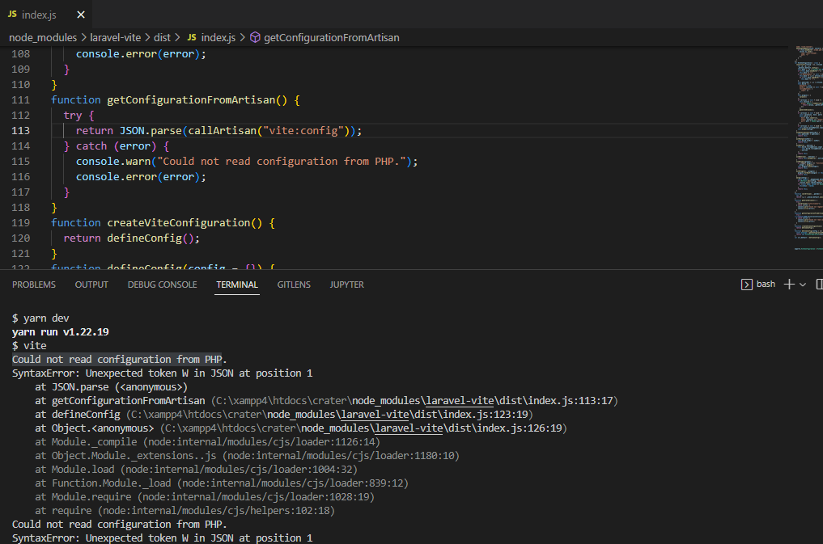Click the JS icon on the index.js tab
Screen dimensions: 823x544
click(12, 15)
